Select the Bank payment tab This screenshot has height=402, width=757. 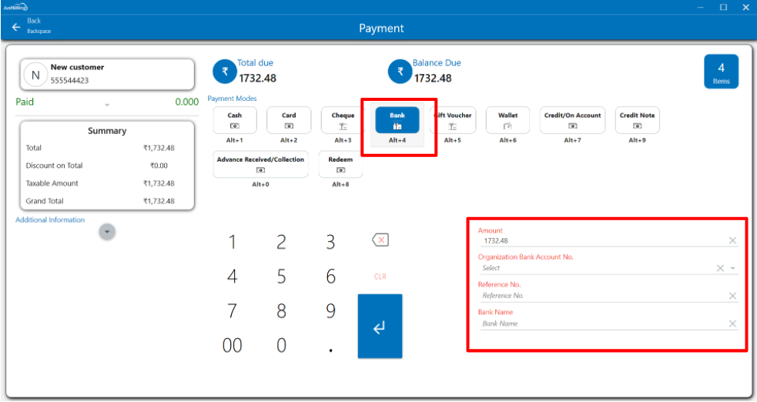(397, 120)
